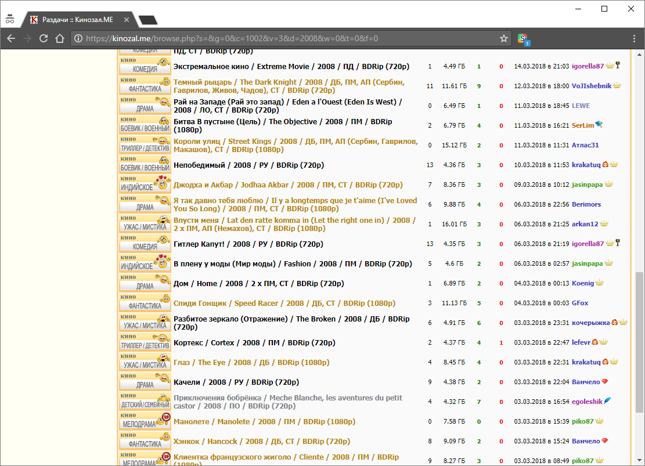Screen dimensions: 645x466
Task: Select the Раздачи :: Кинозал.ME tab
Action: pyautogui.click(x=77, y=20)
